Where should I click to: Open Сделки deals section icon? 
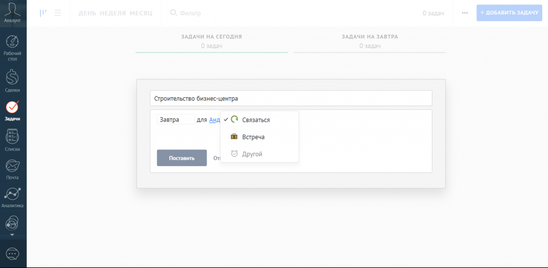(13, 77)
